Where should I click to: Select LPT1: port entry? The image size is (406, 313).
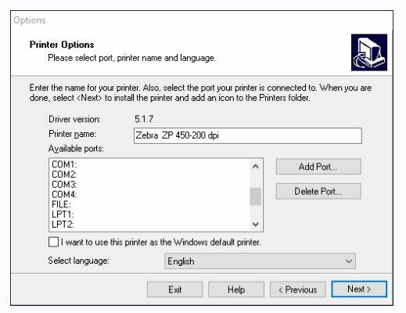[149, 214]
